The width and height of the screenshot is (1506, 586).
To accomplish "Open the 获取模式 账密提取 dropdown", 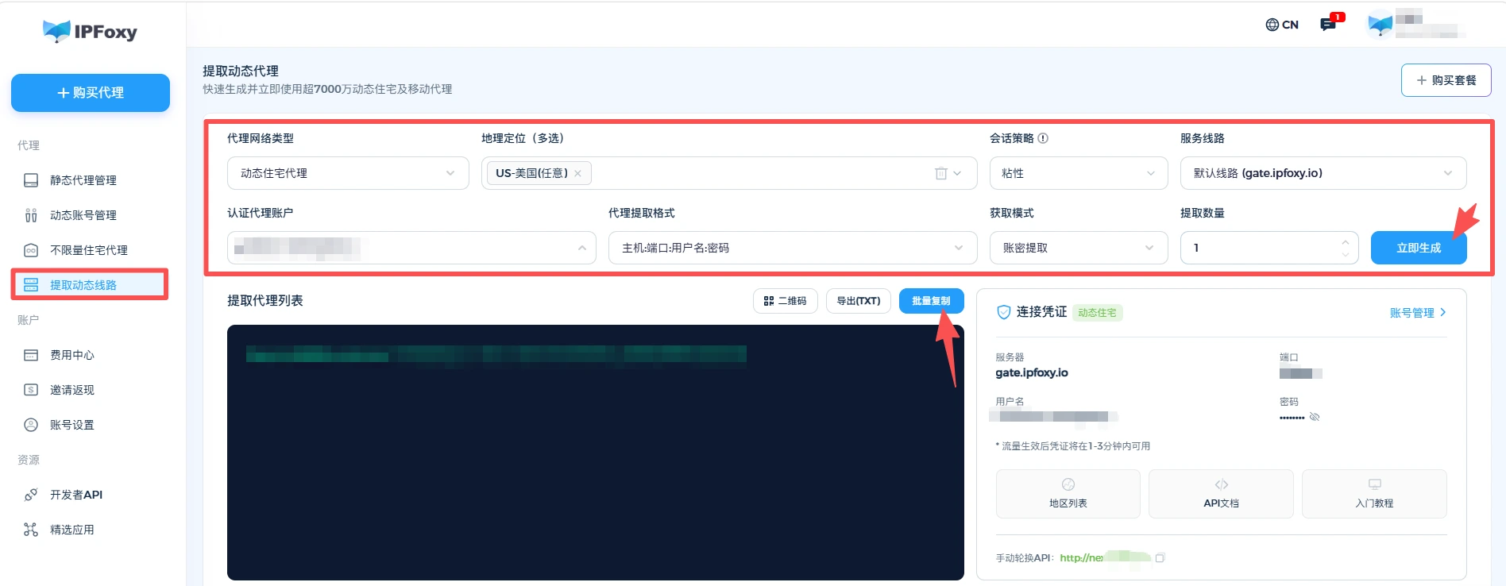I will 1079,248.
